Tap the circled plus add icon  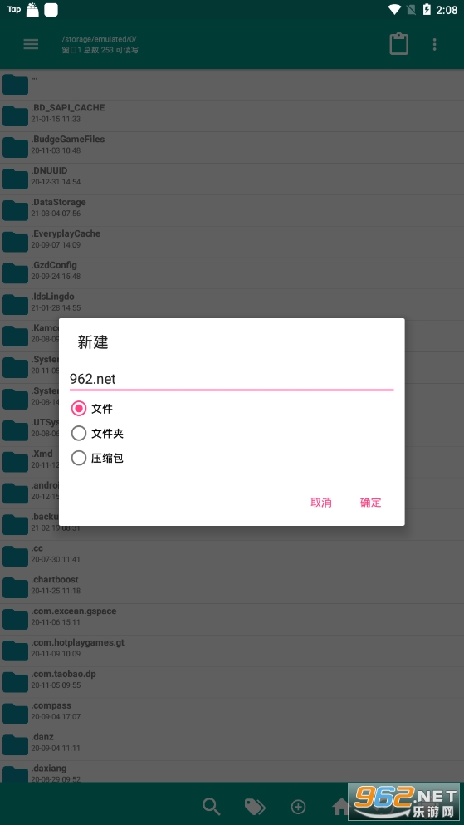click(299, 806)
